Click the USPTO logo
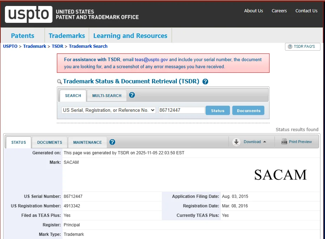Viewport: 325px width, 239px height. [28, 14]
